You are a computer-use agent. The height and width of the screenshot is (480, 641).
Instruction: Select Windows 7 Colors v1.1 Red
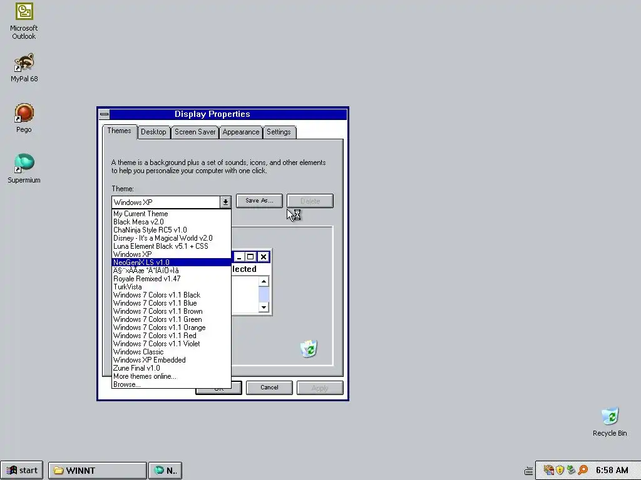(172, 336)
